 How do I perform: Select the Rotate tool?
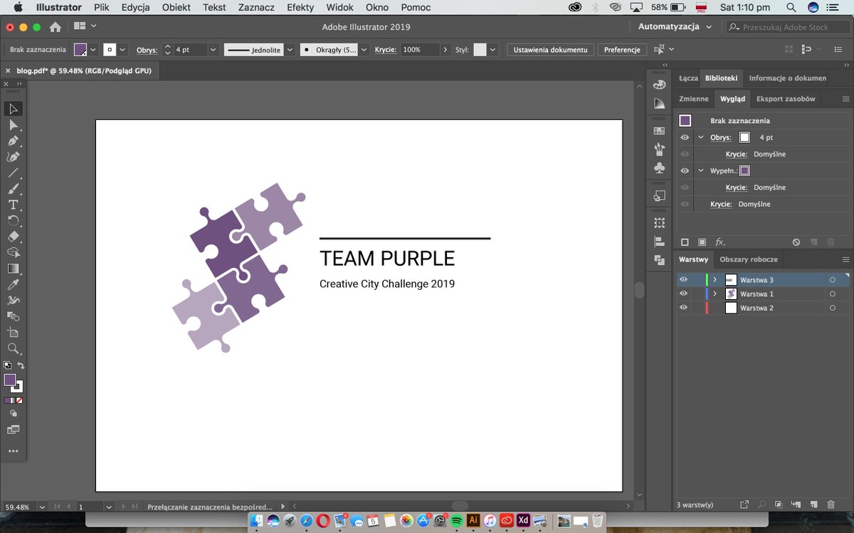click(13, 221)
